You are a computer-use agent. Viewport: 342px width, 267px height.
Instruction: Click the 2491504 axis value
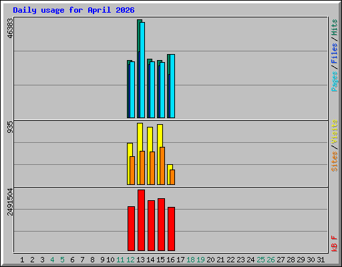click(10, 202)
